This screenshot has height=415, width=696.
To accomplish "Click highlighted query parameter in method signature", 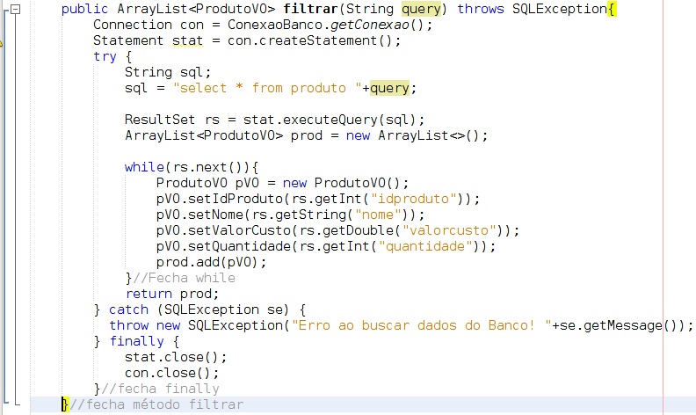I will click(x=422, y=9).
